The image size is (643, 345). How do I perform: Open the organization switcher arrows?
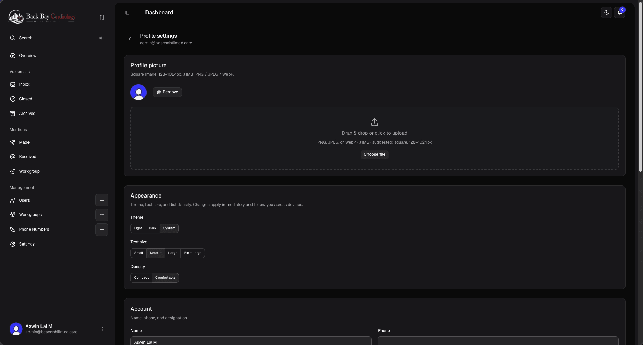[x=102, y=17]
